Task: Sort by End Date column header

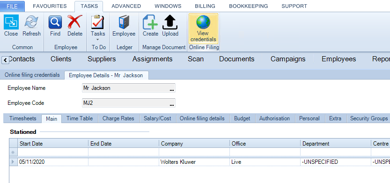Action: [x=124, y=144]
